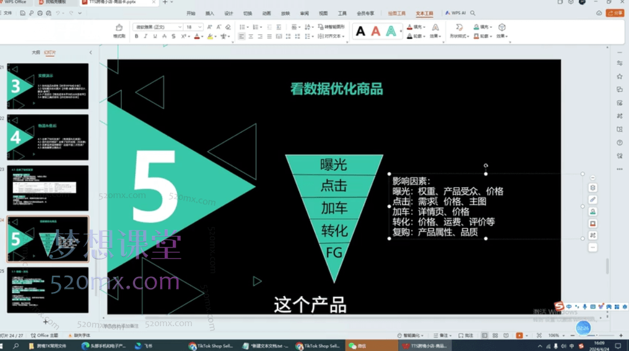Screen dimensions: 629x351
Task: Click the search magnifier icon in ribbon
Action: (x=472, y=13)
